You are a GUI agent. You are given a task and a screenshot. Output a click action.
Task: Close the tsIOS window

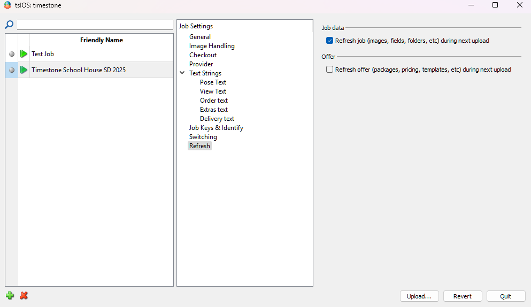click(x=519, y=5)
